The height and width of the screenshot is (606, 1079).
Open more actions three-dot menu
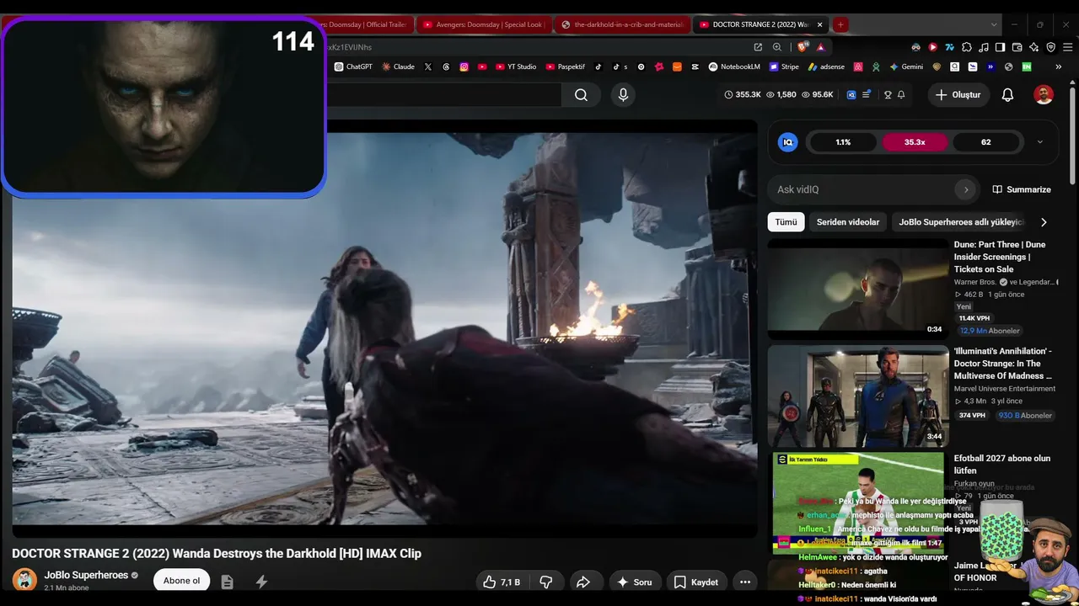(x=745, y=582)
